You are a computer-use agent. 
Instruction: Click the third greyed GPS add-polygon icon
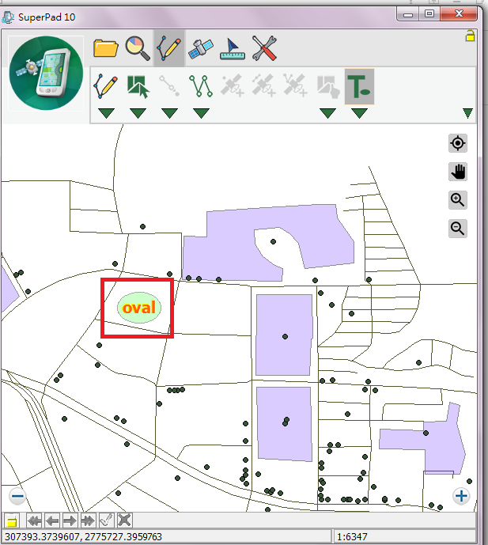[296, 85]
